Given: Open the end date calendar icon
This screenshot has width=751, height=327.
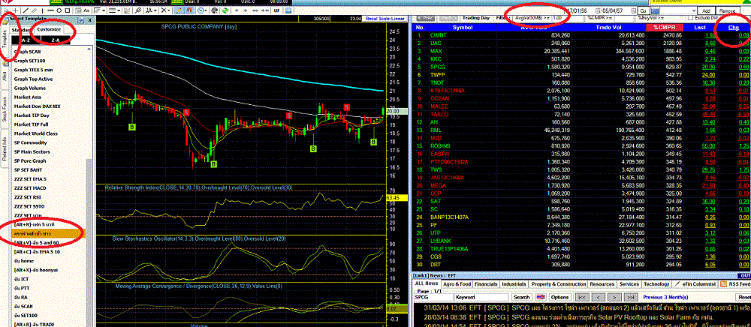Looking at the screenshot, I should 633,10.
